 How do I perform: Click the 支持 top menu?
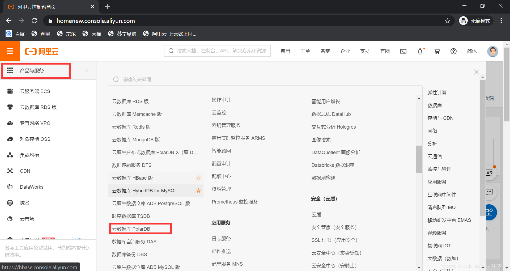pos(365,51)
